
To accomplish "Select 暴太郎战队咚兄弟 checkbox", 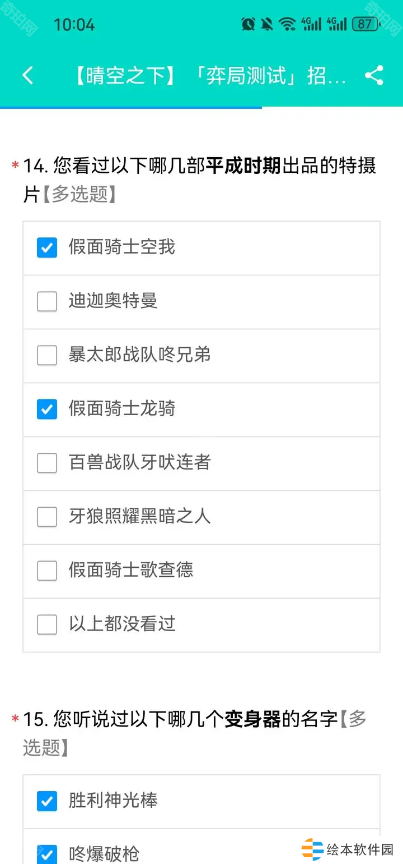I will (47, 355).
